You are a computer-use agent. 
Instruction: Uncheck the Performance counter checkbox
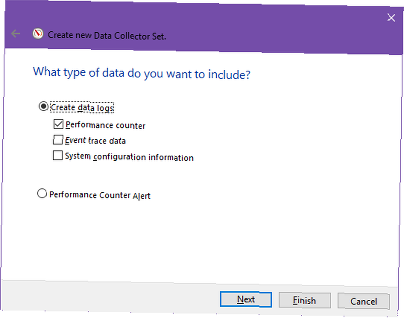pos(58,124)
